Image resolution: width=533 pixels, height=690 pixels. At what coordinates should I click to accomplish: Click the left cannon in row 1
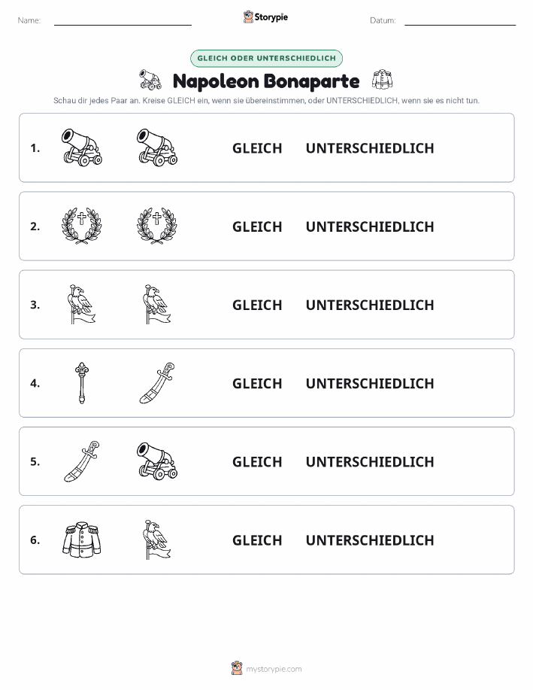(82, 147)
